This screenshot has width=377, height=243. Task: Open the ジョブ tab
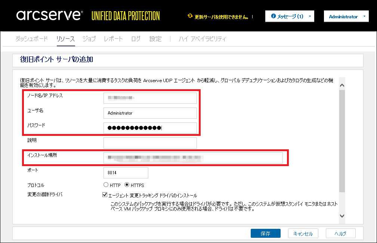(89, 39)
